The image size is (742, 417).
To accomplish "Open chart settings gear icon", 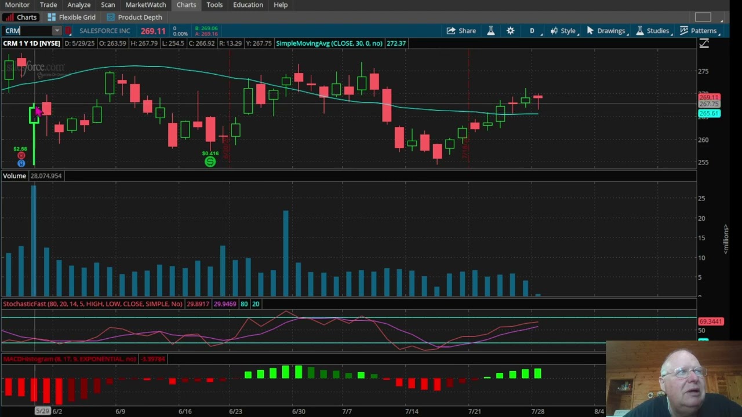I will pos(510,31).
